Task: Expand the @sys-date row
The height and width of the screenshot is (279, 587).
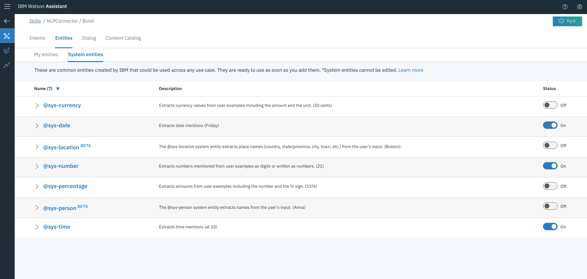Action: tap(37, 126)
